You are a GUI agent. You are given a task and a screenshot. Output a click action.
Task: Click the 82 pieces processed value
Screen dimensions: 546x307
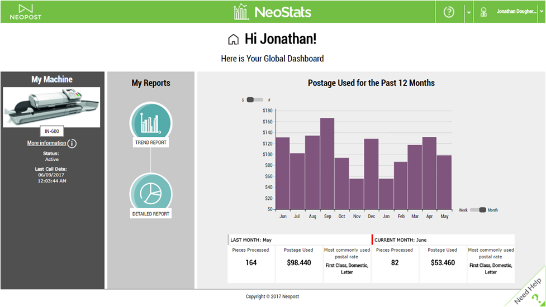[x=395, y=263]
